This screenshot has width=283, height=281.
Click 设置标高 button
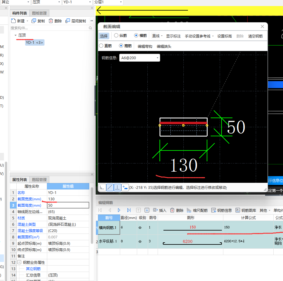(x=224, y=36)
